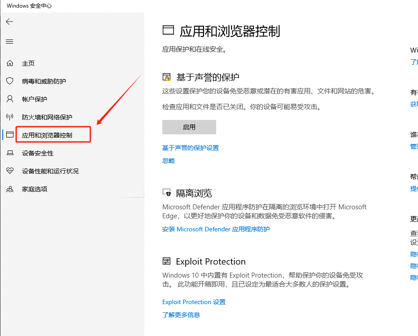Viewport: 418px width, 336px height.
Task: Open the family options people icon
Action: tap(10, 189)
